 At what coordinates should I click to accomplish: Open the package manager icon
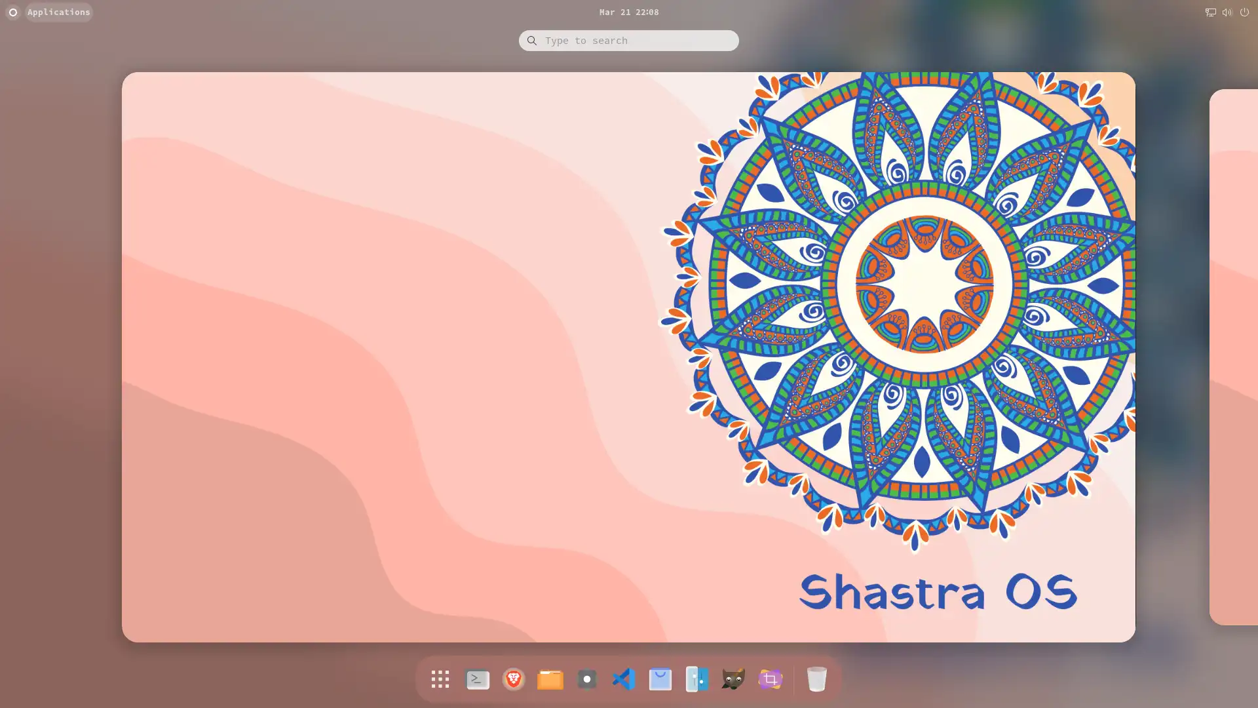(x=661, y=678)
